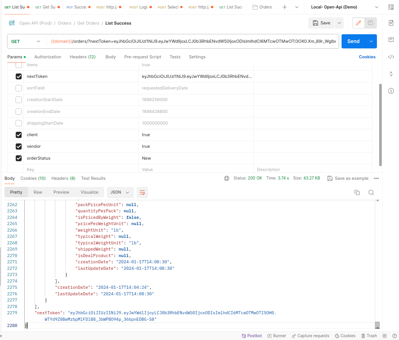The image size is (399, 340).
Task: Enable the creationStartDate parameter
Action: [19, 100]
